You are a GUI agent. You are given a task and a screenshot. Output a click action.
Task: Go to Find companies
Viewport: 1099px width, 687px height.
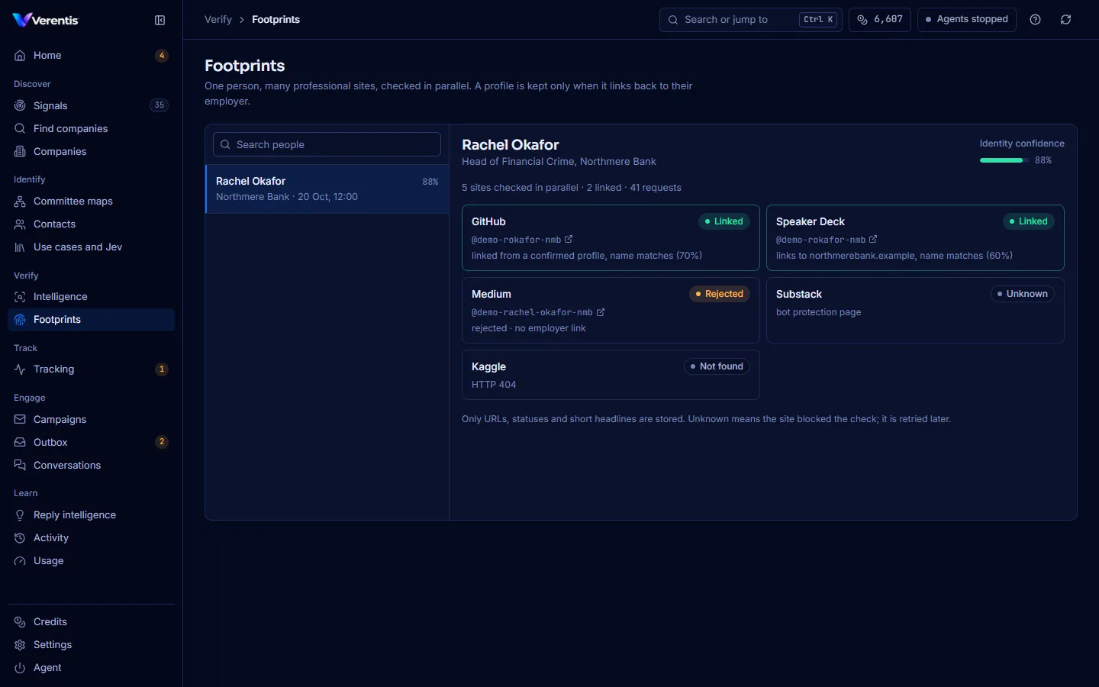point(91,129)
